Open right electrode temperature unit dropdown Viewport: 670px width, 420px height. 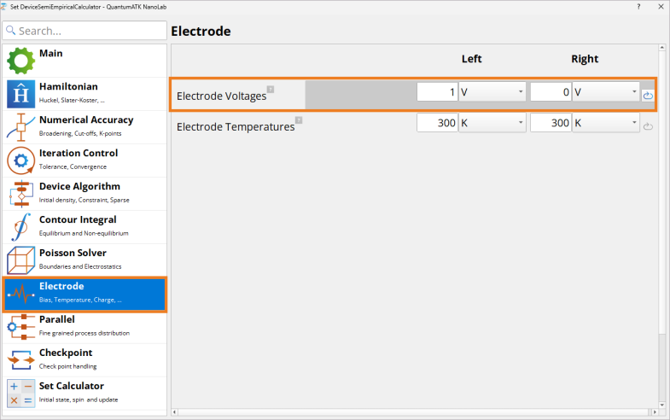click(x=606, y=123)
